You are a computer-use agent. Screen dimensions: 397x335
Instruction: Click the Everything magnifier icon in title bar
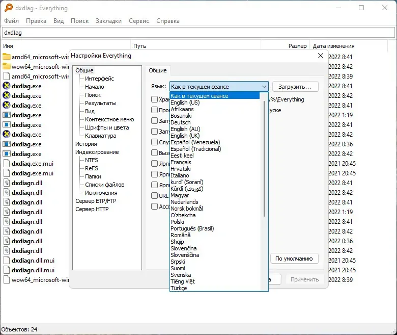click(x=8, y=8)
